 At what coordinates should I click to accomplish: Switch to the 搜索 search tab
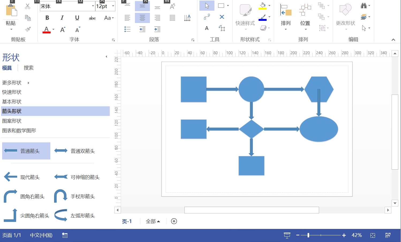coord(29,68)
